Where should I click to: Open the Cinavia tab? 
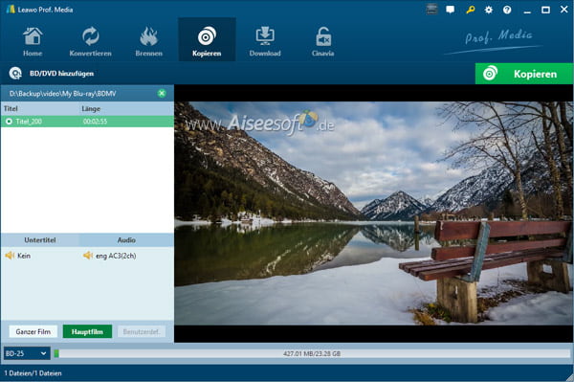click(x=323, y=41)
